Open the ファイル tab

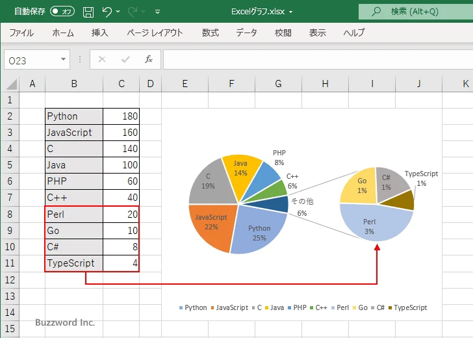[21, 32]
